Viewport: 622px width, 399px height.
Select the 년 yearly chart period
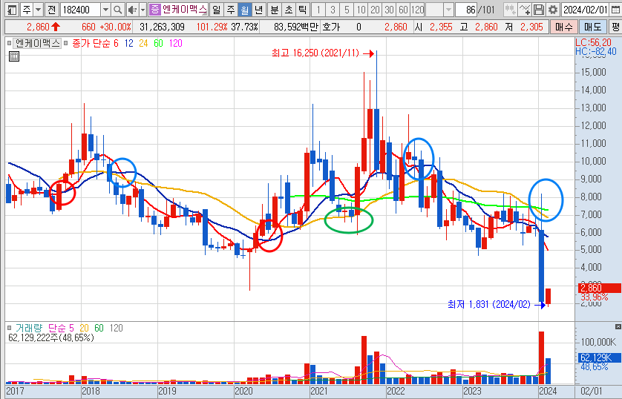(259, 10)
